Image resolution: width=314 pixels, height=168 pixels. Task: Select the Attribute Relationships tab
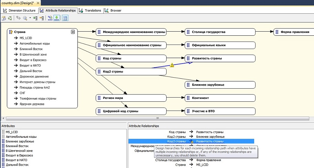58,11
